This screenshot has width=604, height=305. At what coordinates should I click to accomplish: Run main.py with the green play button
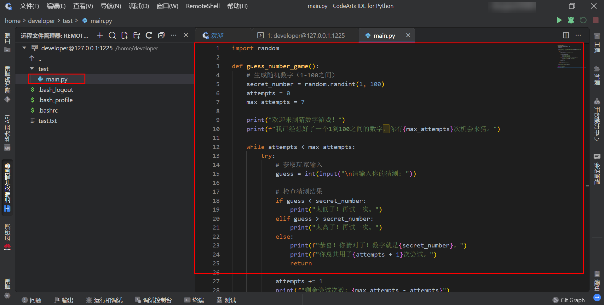pyautogui.click(x=559, y=20)
